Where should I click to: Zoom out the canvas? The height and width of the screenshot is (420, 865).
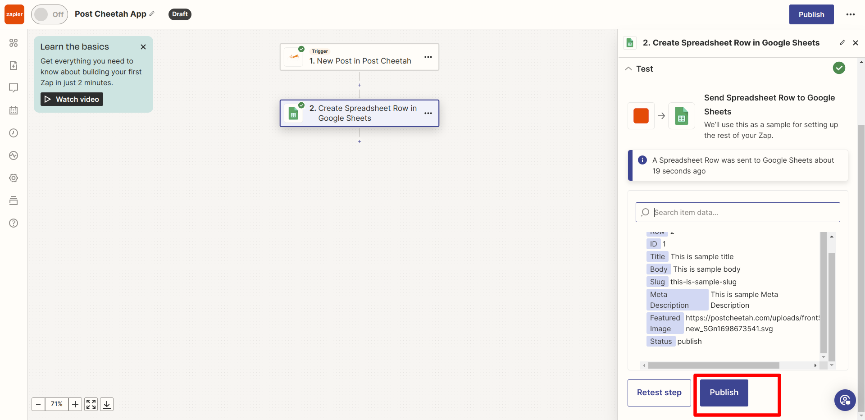(x=38, y=404)
